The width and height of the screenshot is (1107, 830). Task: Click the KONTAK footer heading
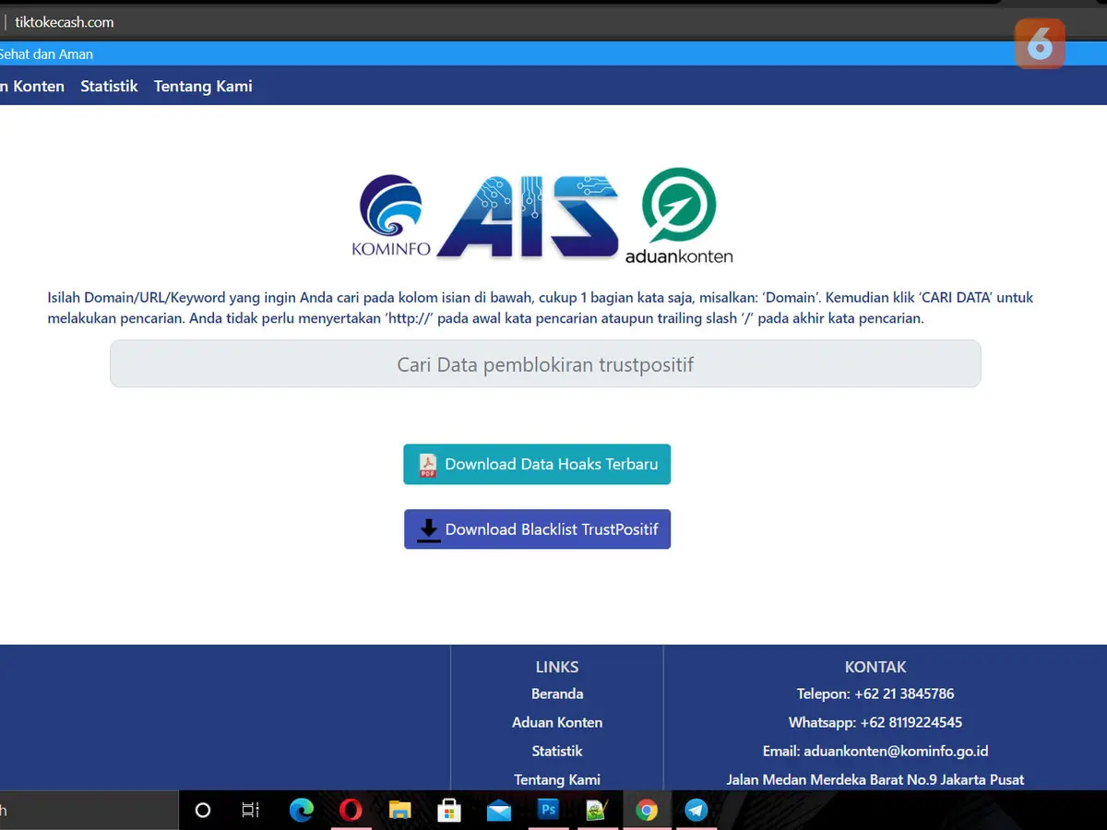(875, 667)
